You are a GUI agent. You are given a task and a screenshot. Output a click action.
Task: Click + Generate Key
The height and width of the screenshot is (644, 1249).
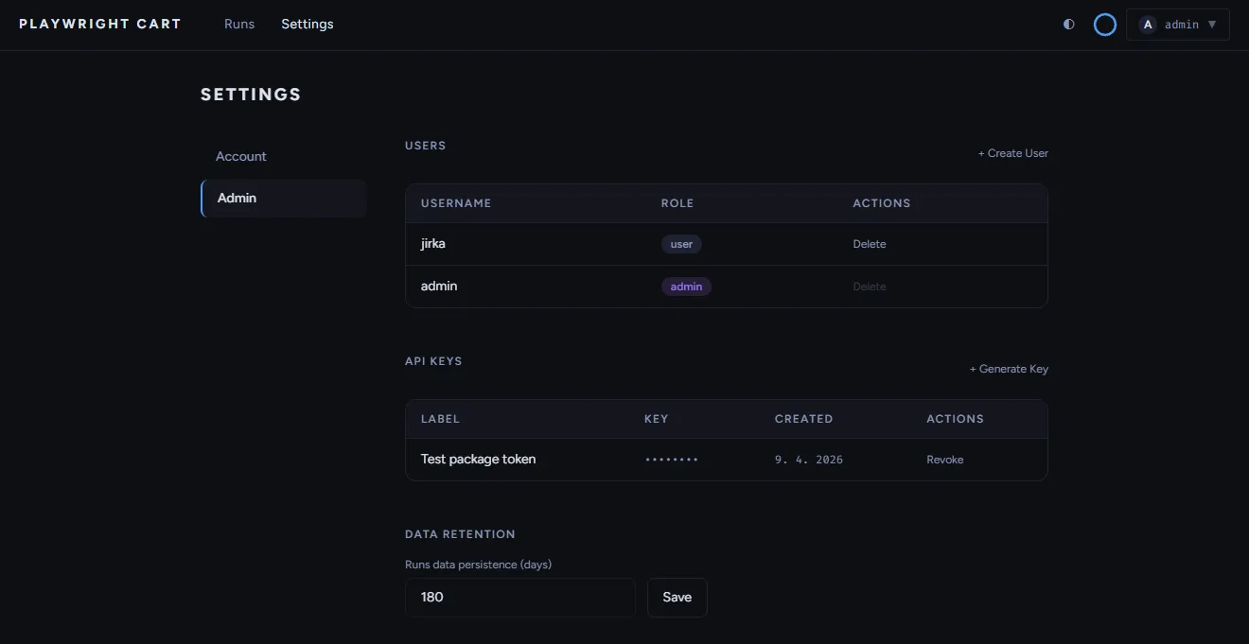coord(1009,369)
